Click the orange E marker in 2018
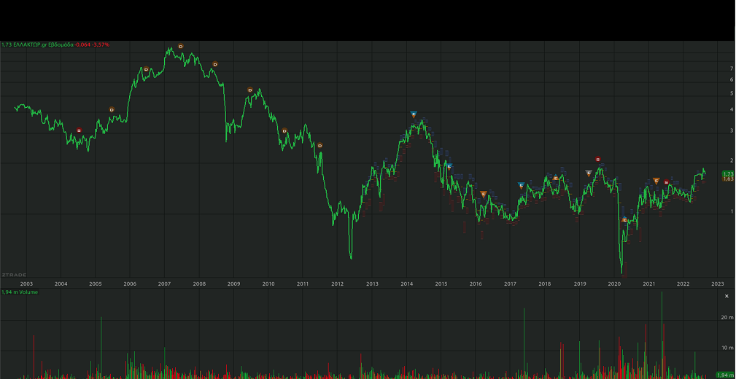This screenshot has height=379, width=736. click(556, 178)
